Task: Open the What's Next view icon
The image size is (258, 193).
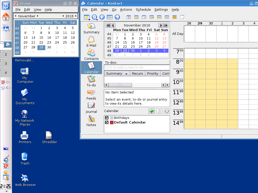Action: [129, 17]
